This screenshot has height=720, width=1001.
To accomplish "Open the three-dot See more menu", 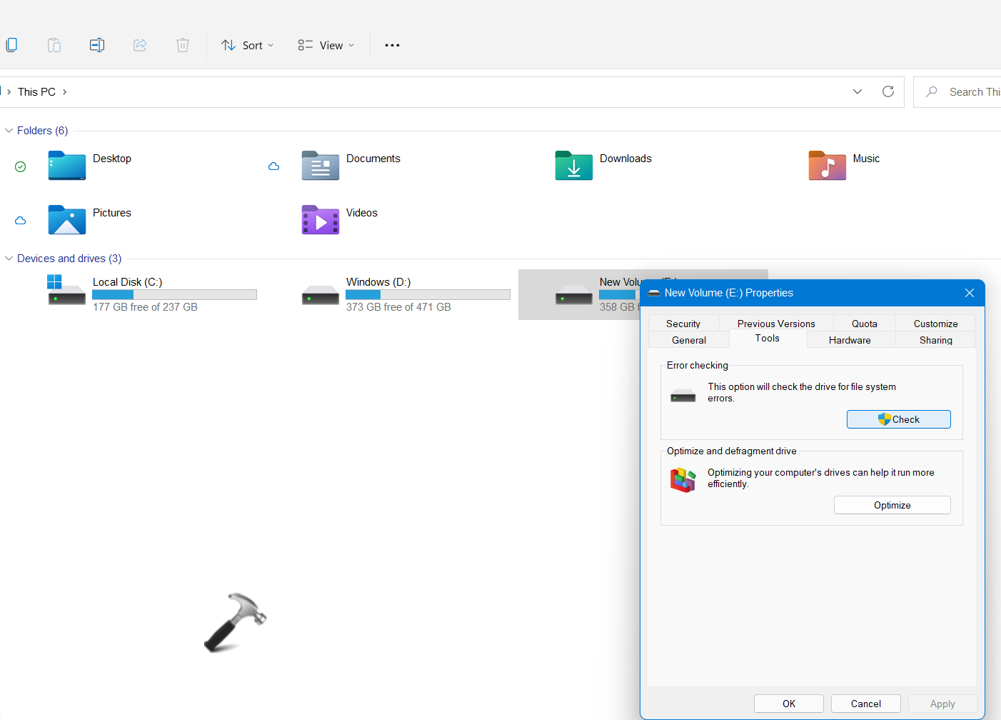I will click(x=392, y=45).
